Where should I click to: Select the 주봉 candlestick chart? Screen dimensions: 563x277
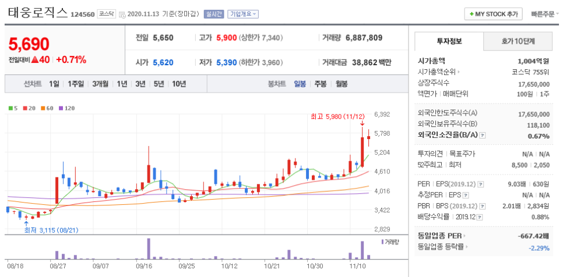click(321, 84)
